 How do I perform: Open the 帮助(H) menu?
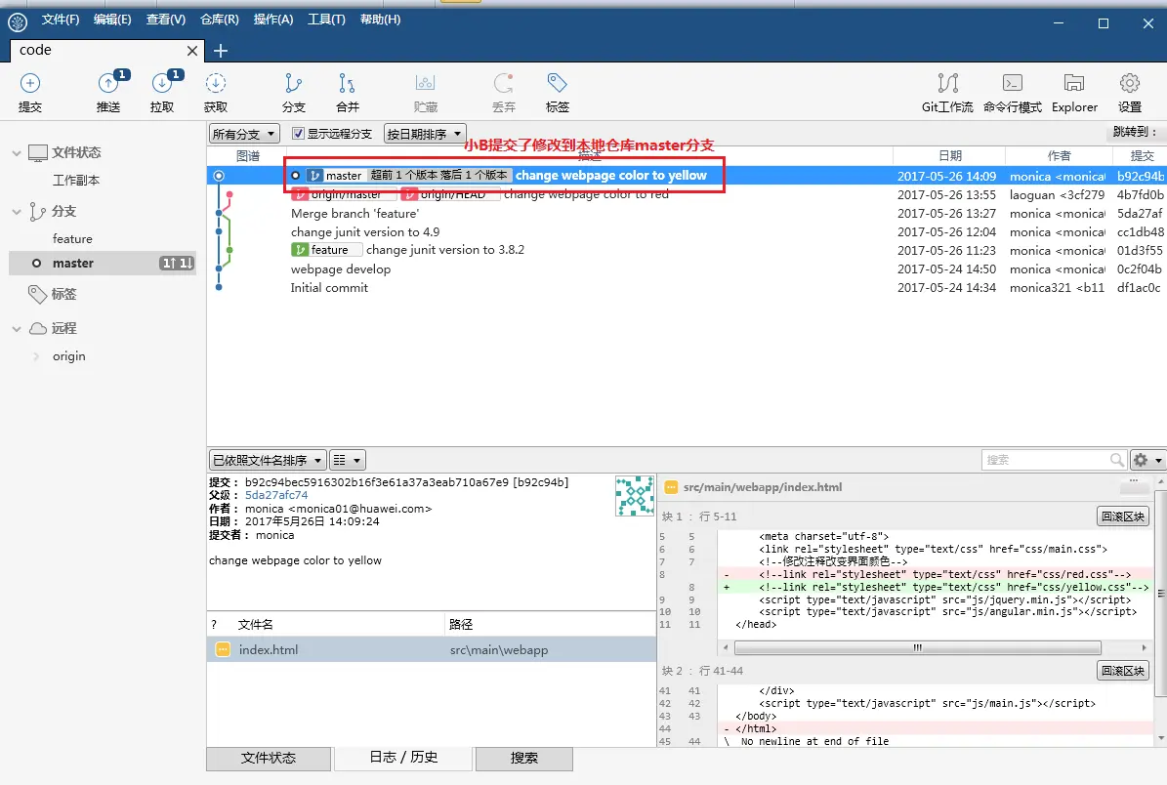pos(380,20)
